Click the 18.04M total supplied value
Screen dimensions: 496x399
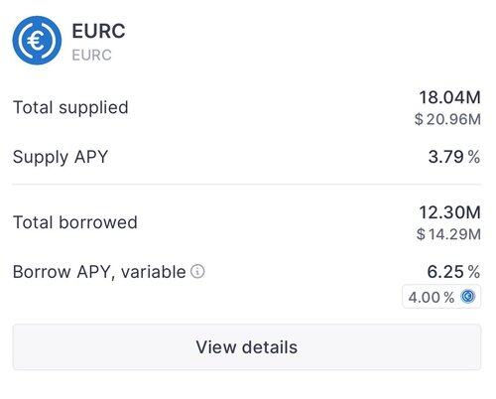(449, 97)
